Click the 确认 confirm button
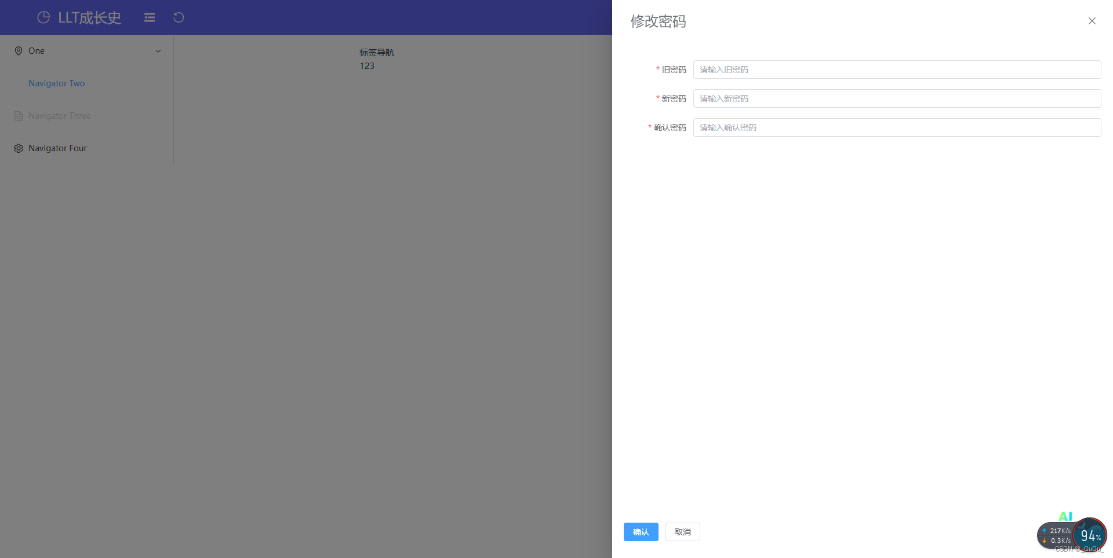1113x558 pixels. click(641, 531)
